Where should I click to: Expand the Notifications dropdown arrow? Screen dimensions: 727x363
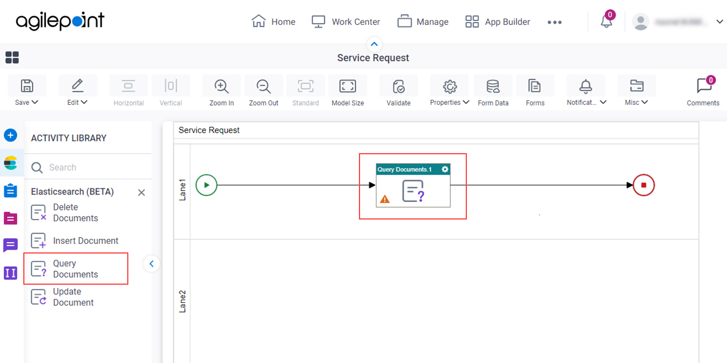[603, 103]
